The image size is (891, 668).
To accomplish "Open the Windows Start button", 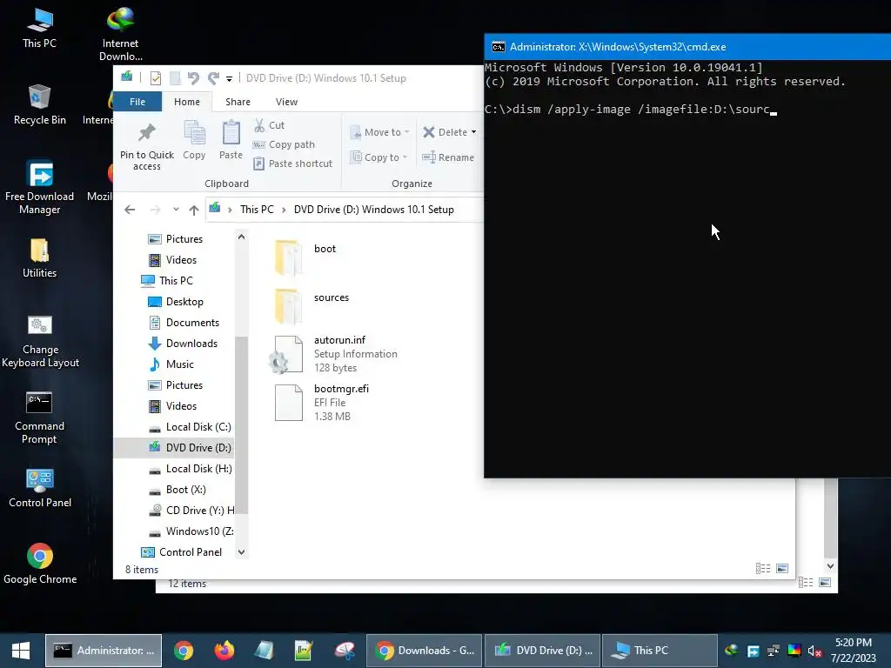I will coord(21,651).
